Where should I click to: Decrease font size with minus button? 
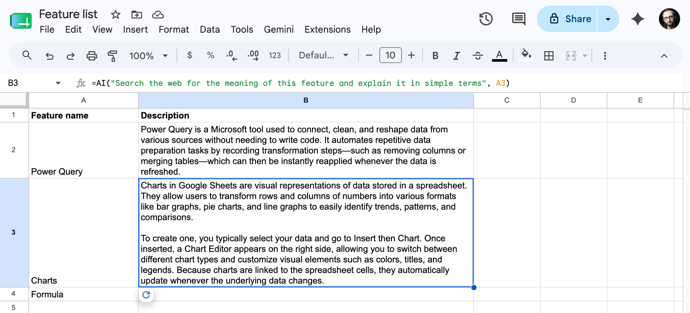[x=369, y=56]
